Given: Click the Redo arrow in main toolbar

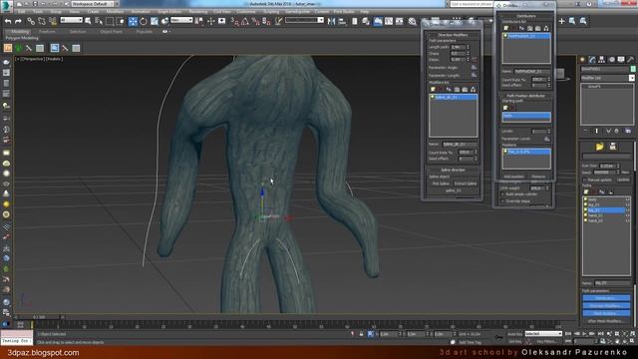Looking at the screenshot, I should (18, 21).
